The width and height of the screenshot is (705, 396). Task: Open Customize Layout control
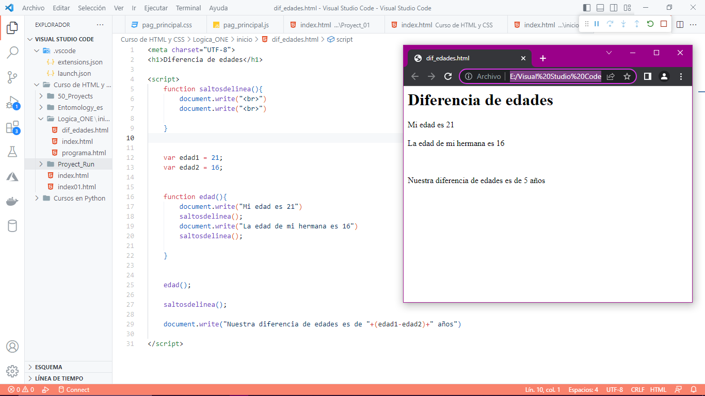(627, 8)
